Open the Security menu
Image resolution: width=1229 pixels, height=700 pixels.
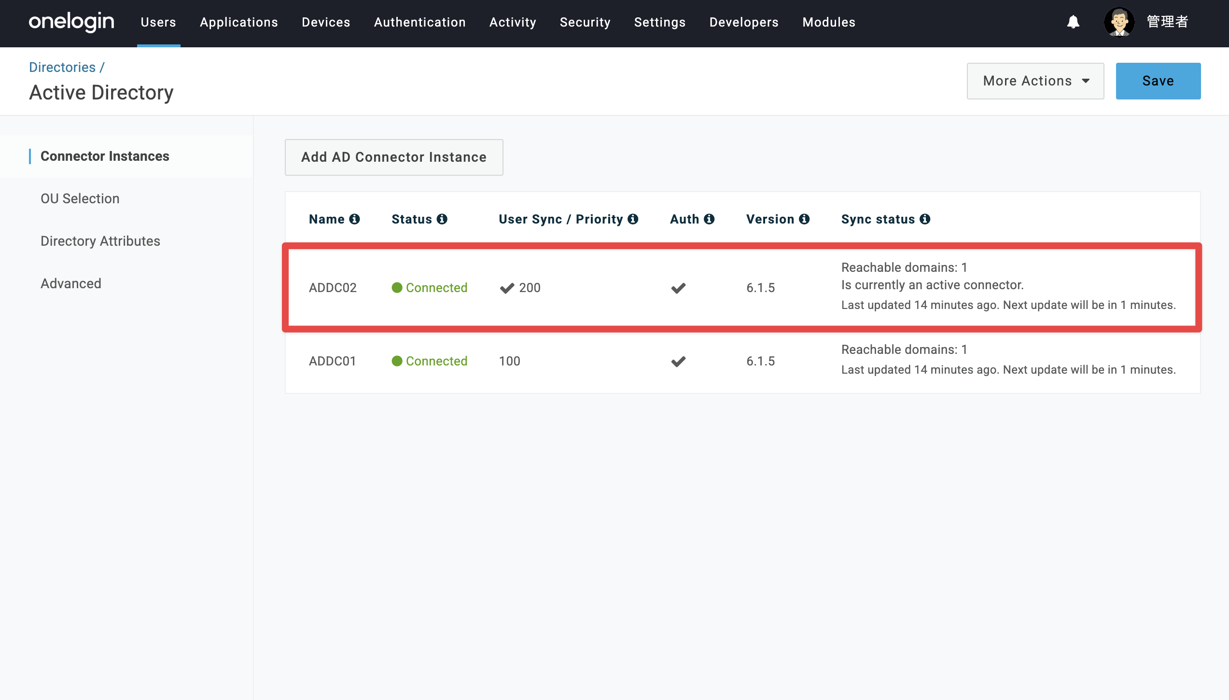click(x=585, y=22)
